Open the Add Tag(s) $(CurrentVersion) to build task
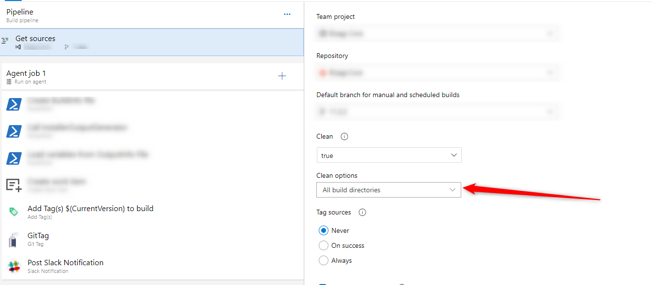The width and height of the screenshot is (652, 285). pos(90,209)
